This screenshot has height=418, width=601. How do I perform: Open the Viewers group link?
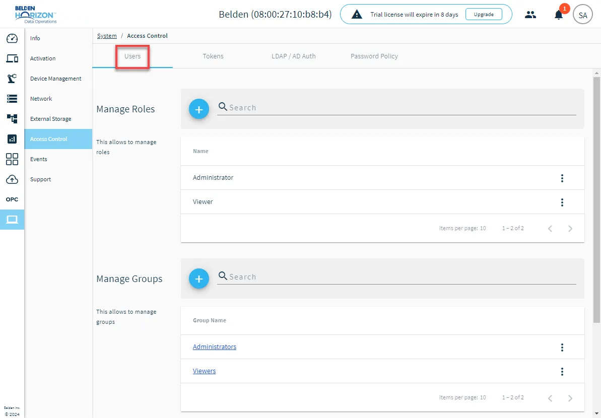(205, 371)
